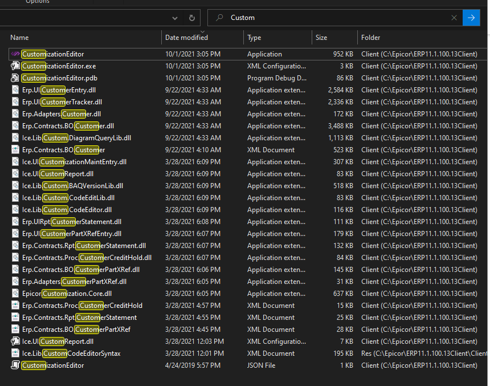Click the Erp.Adapters.CustomerPartXRef.dll file icon

pos(15,282)
